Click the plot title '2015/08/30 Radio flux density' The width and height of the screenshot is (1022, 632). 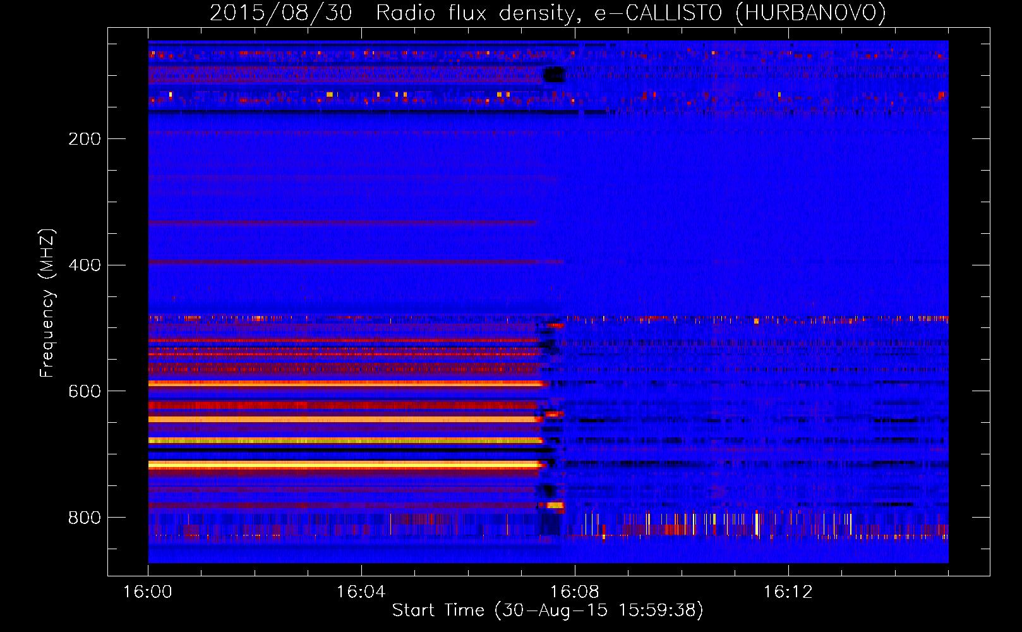click(548, 13)
